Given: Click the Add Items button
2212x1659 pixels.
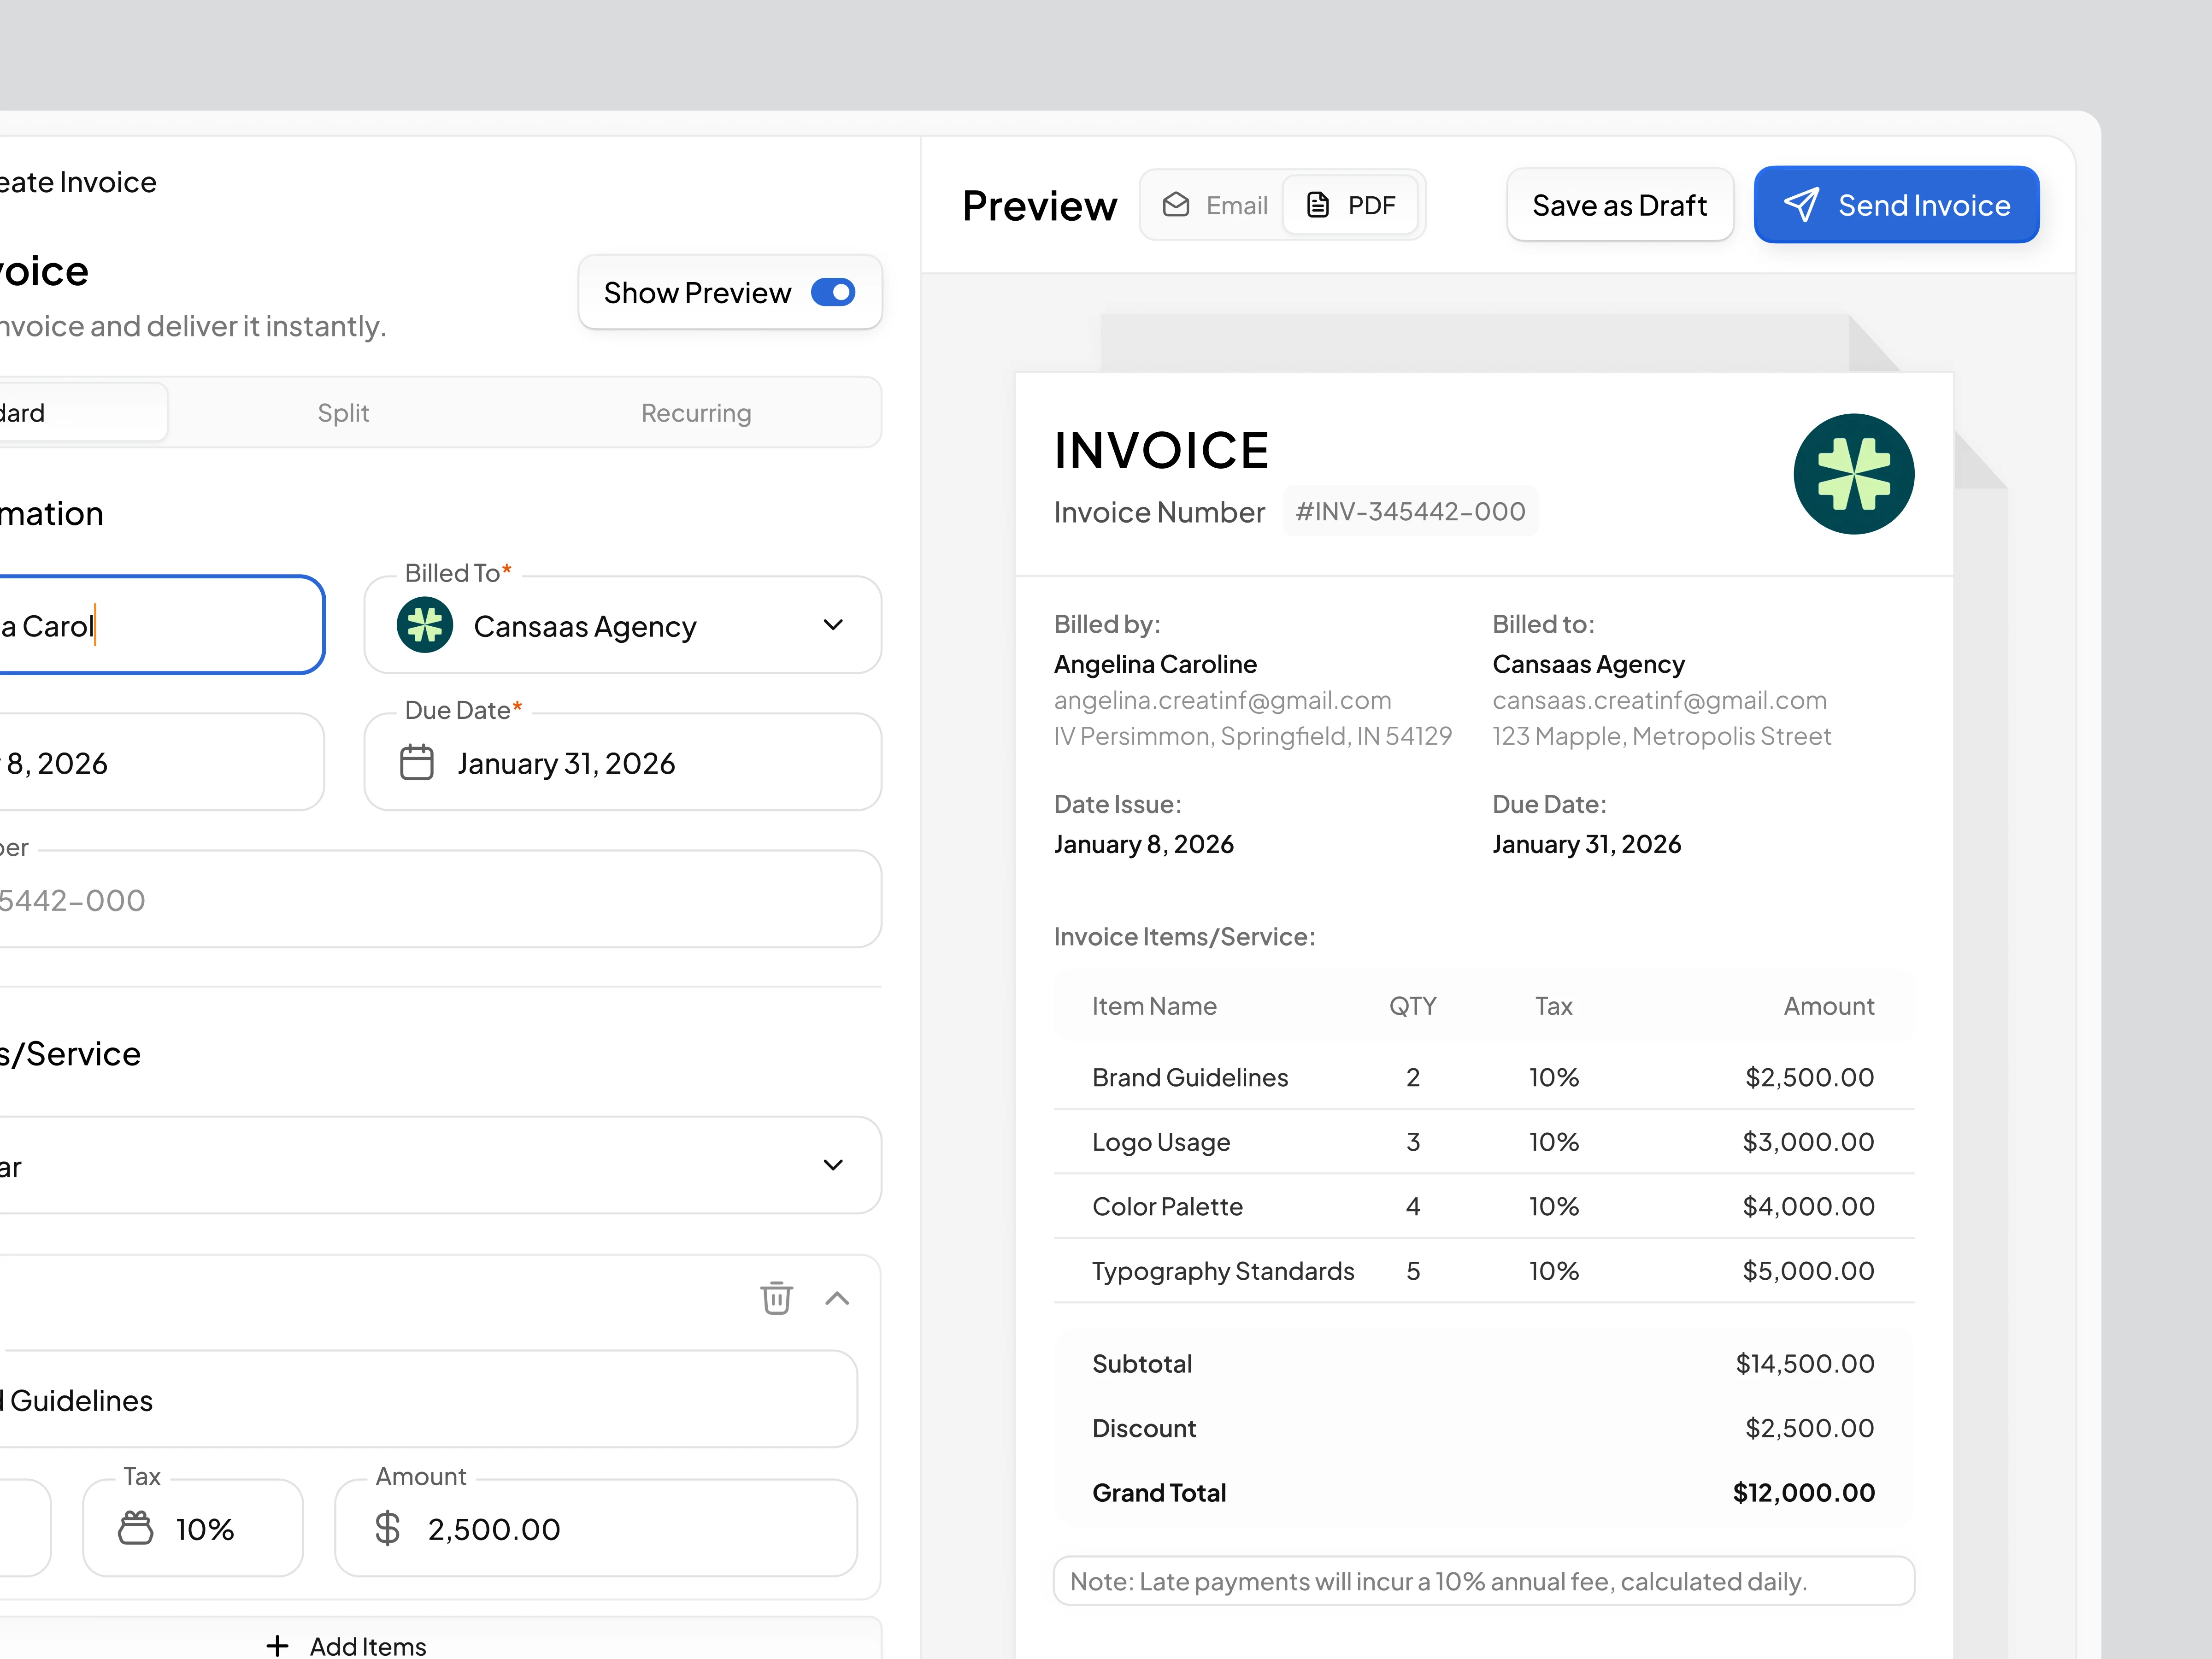Looking at the screenshot, I should [x=348, y=1644].
